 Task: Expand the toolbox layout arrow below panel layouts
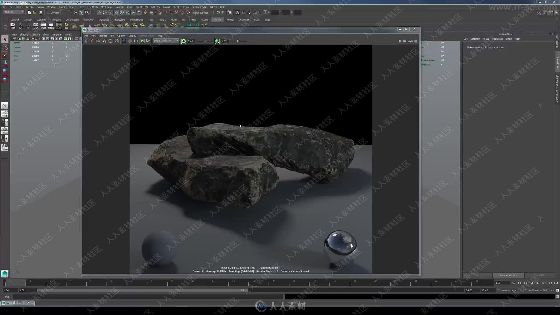point(5,155)
